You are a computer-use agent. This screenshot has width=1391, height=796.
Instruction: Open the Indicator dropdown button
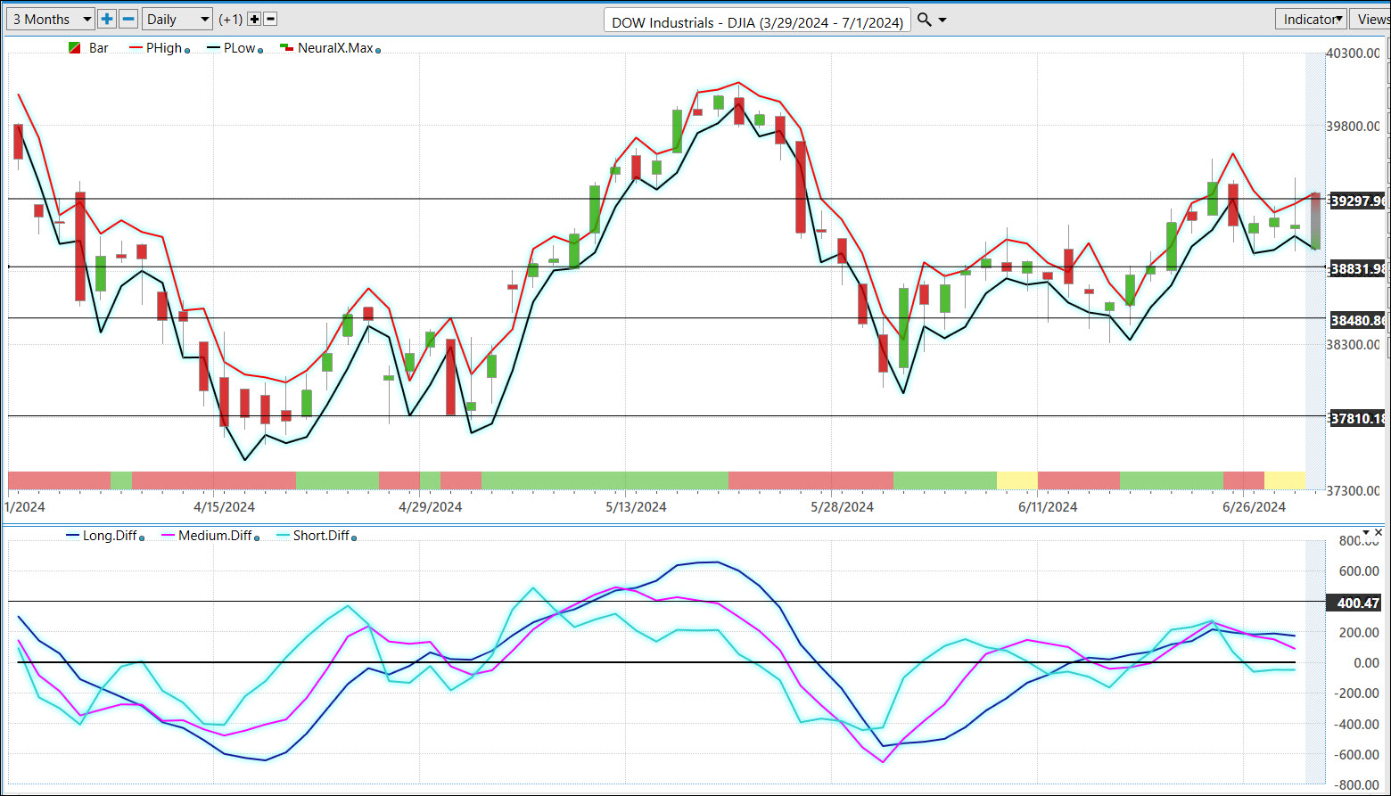(1311, 19)
